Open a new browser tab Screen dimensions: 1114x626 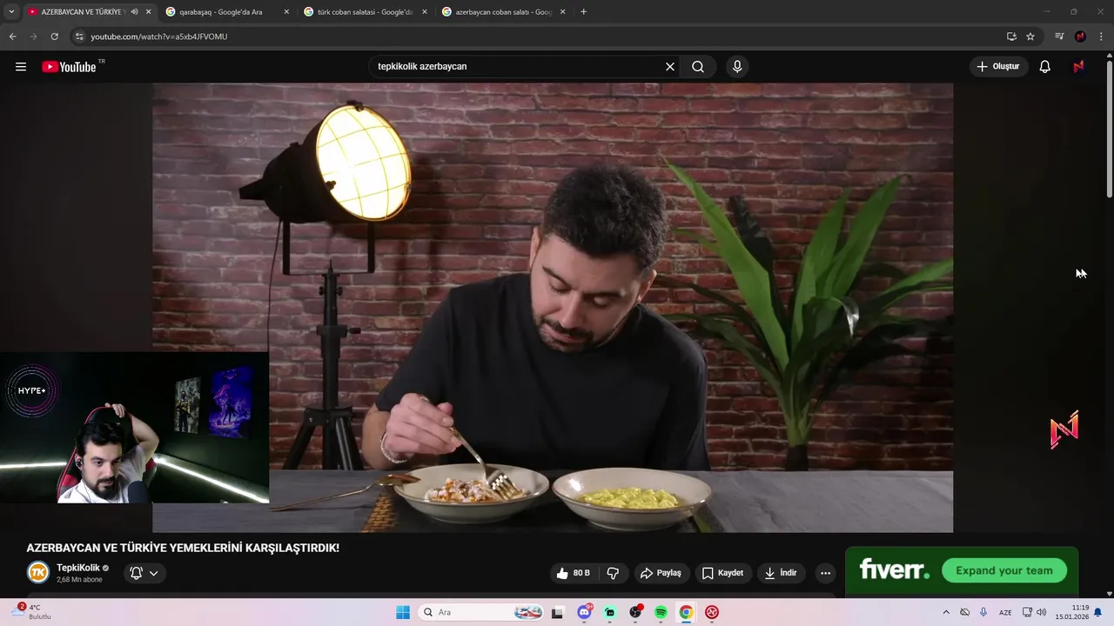(583, 12)
